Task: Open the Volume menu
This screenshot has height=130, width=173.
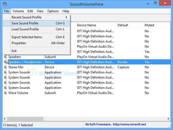Action: coord(18,11)
